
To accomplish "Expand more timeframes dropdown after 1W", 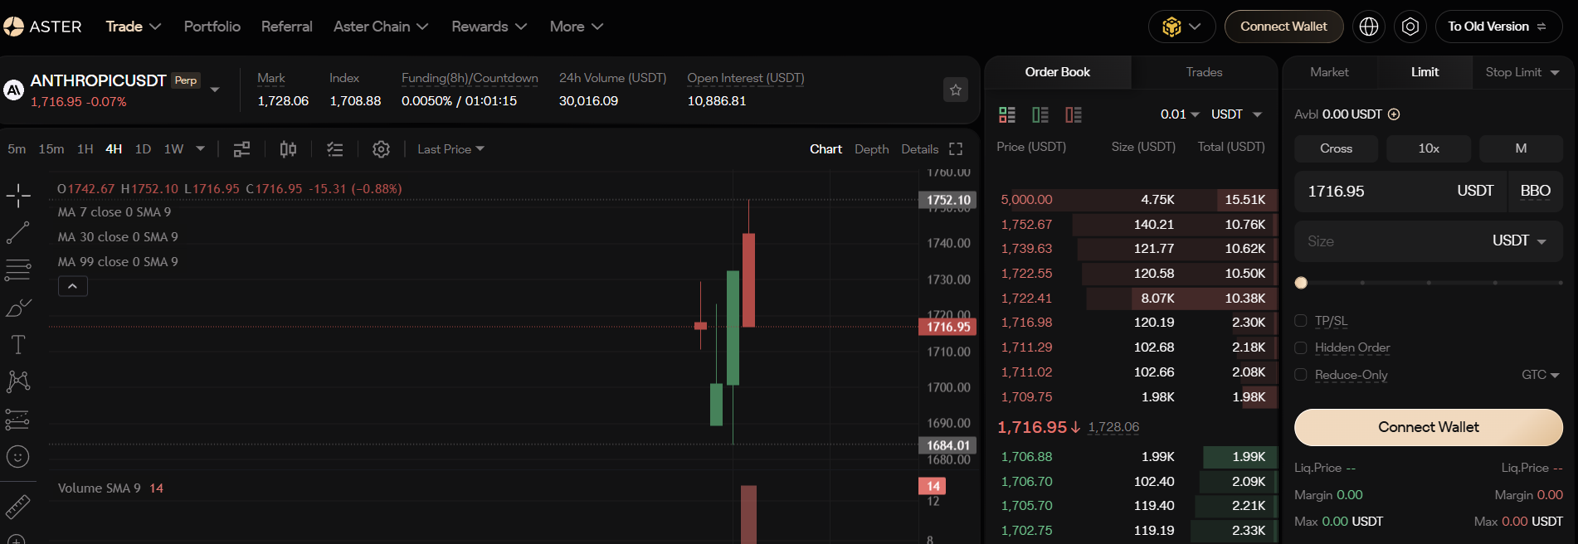I will click(x=200, y=149).
